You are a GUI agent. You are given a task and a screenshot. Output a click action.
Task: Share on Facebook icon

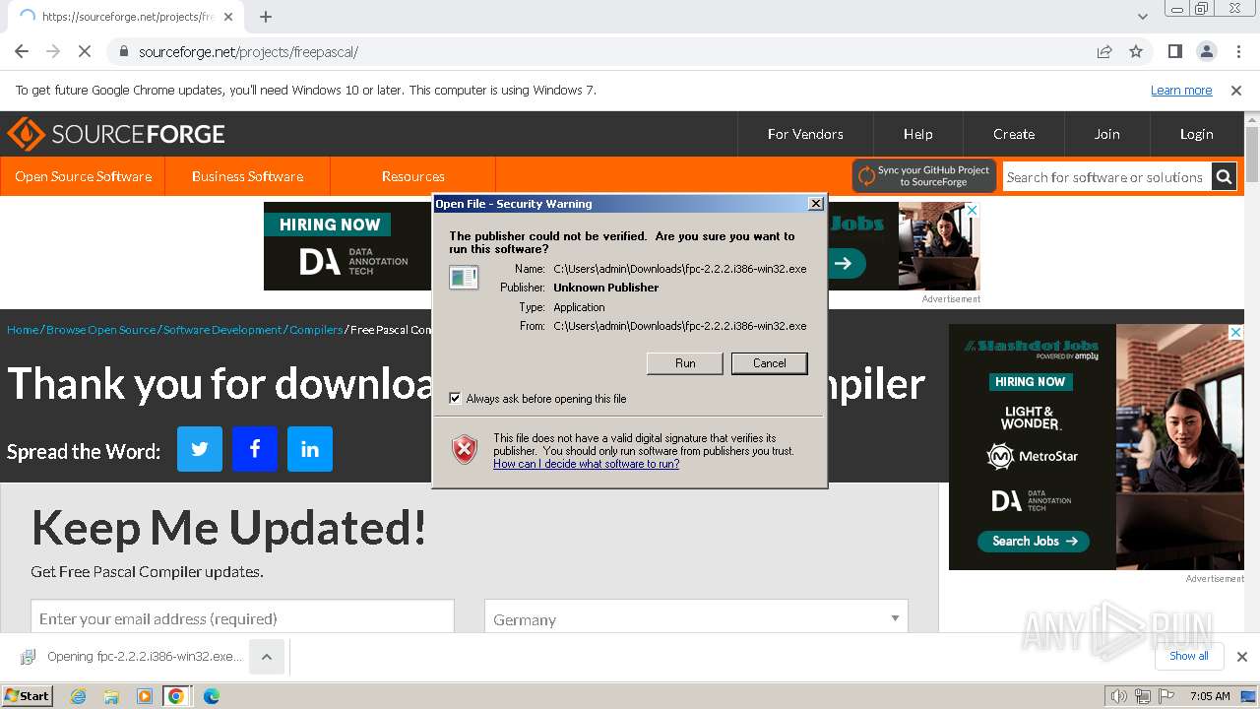pos(255,449)
